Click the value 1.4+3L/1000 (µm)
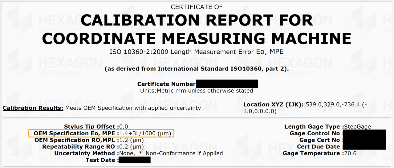394x168 pixels. coord(145,133)
